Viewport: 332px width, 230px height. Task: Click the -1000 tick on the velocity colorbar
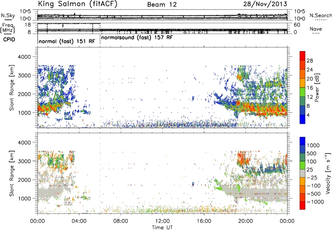pos(315,202)
